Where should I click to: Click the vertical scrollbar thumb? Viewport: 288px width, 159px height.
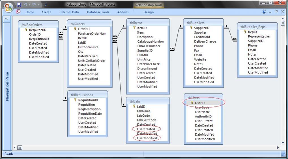tap(283, 23)
